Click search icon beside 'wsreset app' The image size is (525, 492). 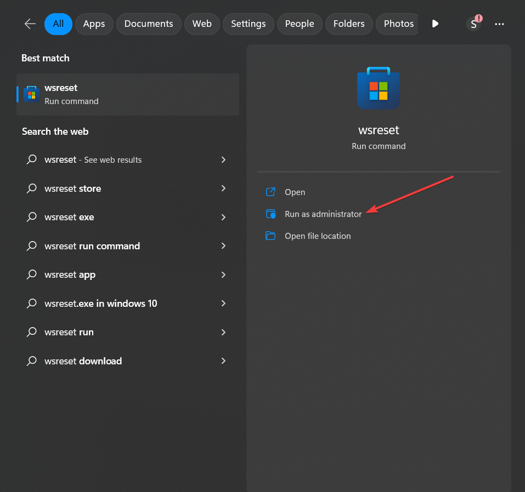click(x=31, y=274)
